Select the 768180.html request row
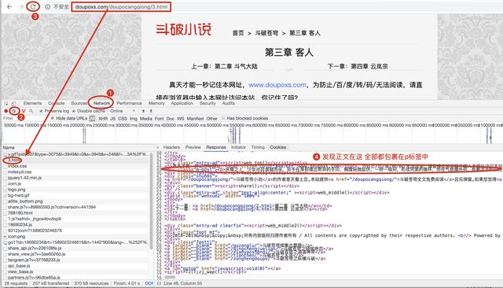The width and height of the screenshot is (503, 288). point(76,213)
